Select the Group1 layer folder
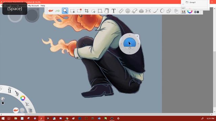The width and height of the screenshot is (216, 121). pos(192,2)
